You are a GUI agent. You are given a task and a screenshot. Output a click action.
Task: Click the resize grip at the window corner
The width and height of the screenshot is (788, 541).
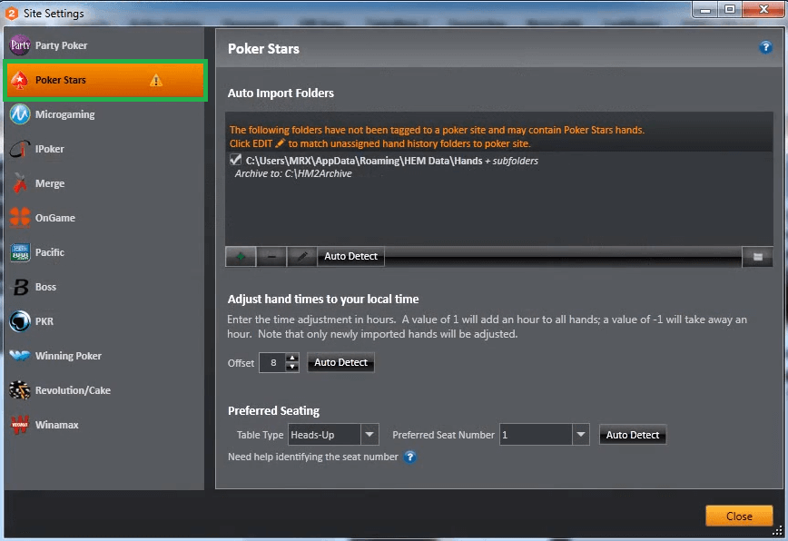777,532
